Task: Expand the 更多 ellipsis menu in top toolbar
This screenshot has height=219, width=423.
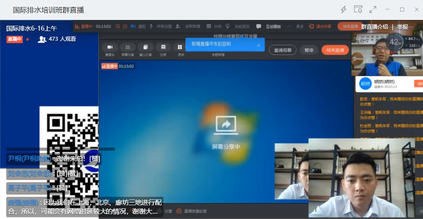Action: (x=290, y=27)
